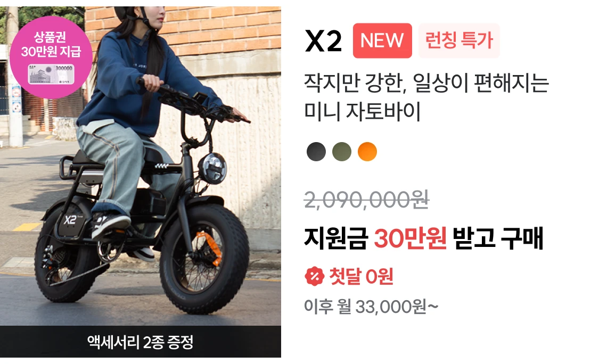
Task: Click the red NEW badge
Action: 382,40
